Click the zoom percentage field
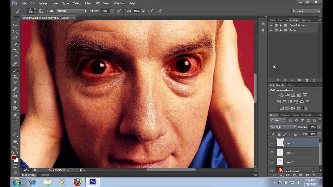The width and height of the screenshot is (333, 187). [26, 170]
